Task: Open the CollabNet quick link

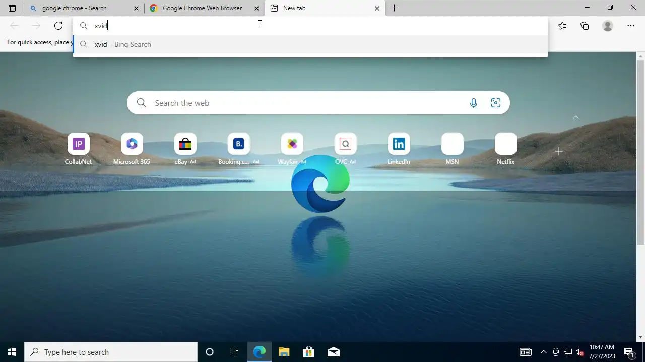Action: [78, 149]
